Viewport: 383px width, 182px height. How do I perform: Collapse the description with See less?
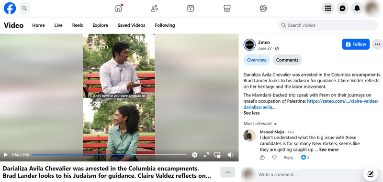point(251,113)
